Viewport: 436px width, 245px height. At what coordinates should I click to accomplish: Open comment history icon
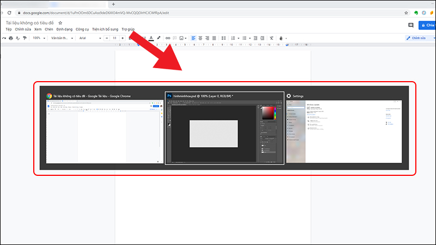coord(411,25)
